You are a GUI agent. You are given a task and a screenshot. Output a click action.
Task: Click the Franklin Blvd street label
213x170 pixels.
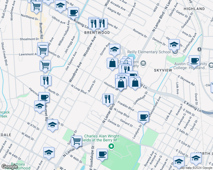[126, 106]
